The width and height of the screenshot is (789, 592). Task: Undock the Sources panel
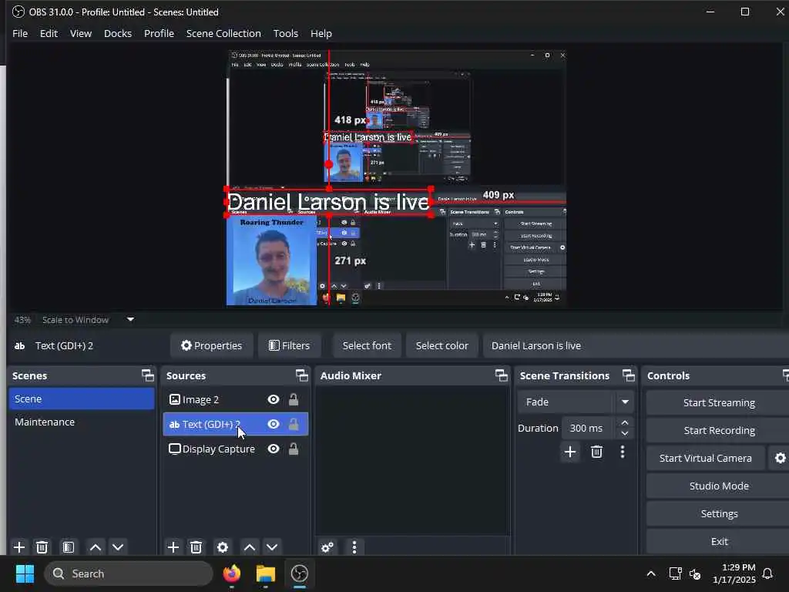point(301,375)
